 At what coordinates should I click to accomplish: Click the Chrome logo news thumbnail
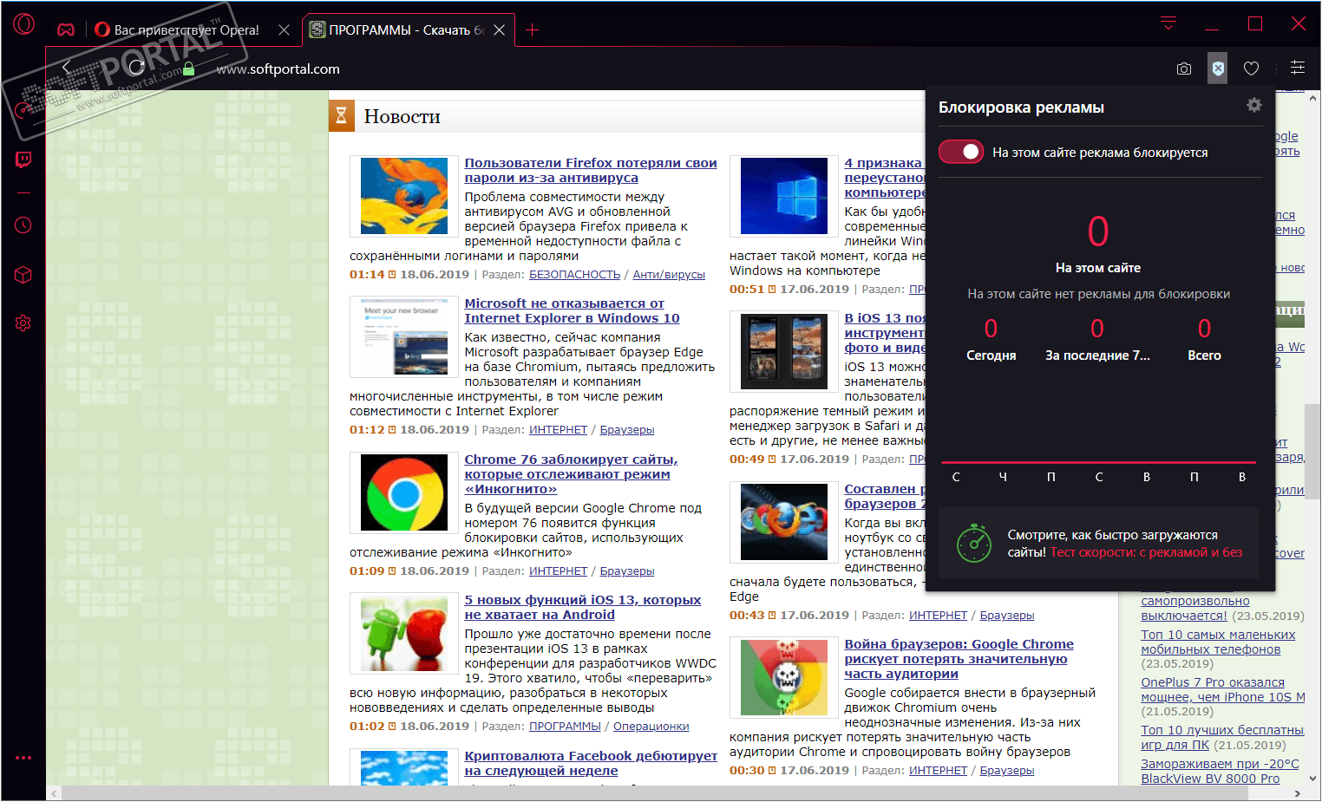coord(404,492)
